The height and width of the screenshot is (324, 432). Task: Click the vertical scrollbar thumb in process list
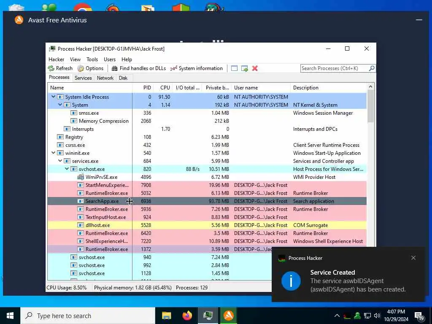(370, 106)
